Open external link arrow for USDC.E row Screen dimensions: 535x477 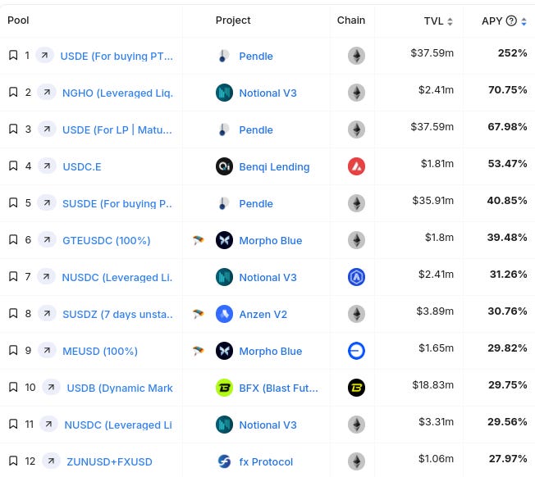tap(47, 166)
